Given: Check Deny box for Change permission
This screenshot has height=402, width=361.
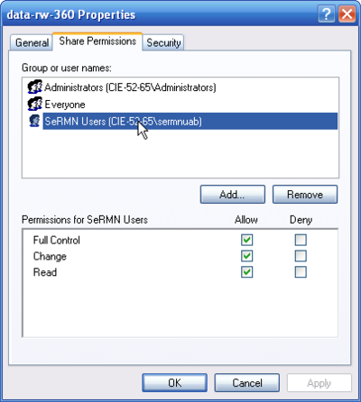Looking at the screenshot, I should (301, 256).
